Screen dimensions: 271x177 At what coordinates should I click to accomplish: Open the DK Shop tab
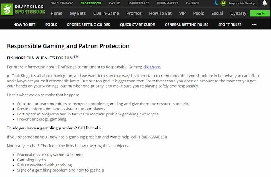[x=193, y=3]
